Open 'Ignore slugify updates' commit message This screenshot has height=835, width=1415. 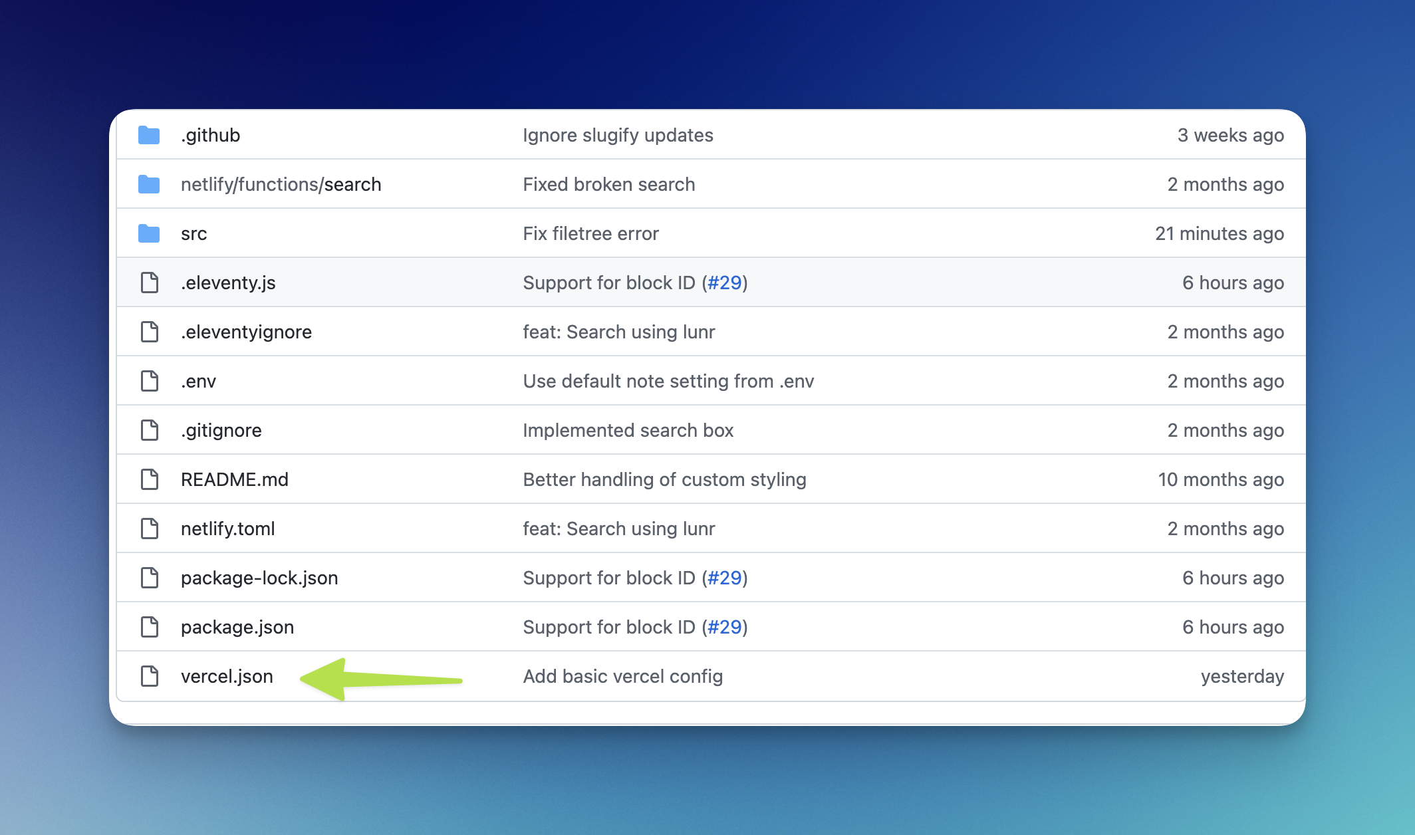[x=618, y=135]
